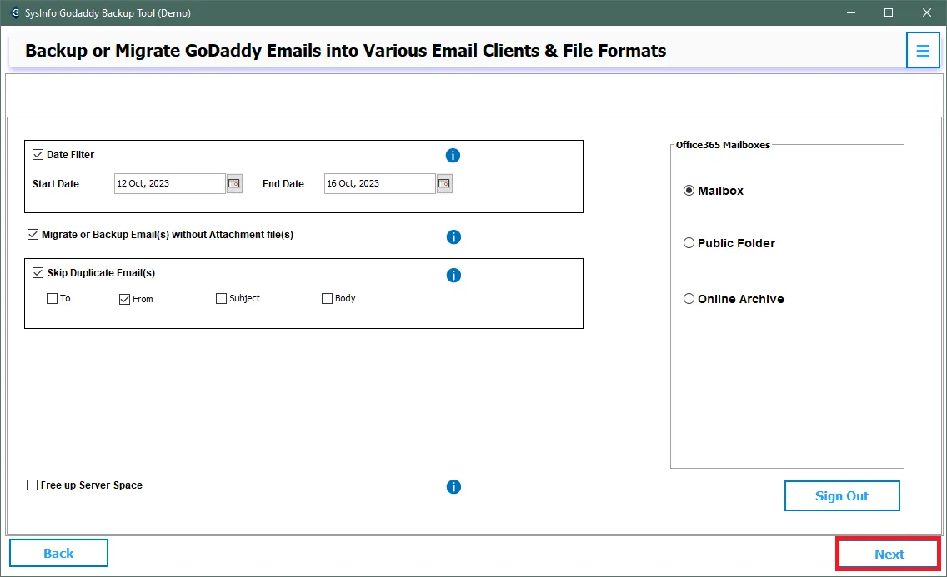Open the End Date calendar picker
The height and width of the screenshot is (577, 947).
point(444,183)
